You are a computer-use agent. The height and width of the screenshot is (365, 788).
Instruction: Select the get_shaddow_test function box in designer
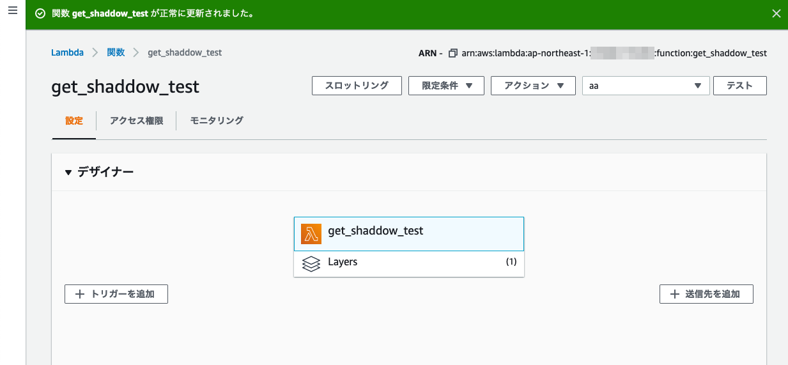coord(409,234)
